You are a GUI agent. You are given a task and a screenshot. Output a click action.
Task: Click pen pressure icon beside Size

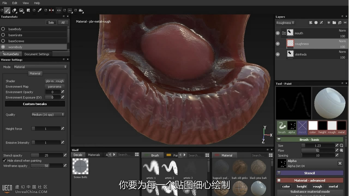(337, 145)
